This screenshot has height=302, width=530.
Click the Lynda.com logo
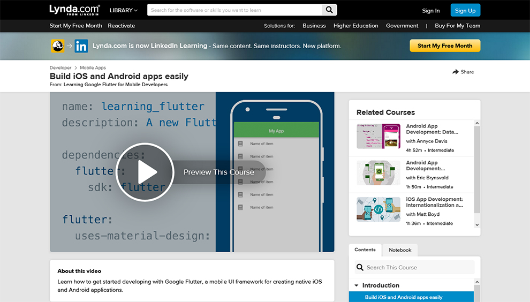pos(75,10)
